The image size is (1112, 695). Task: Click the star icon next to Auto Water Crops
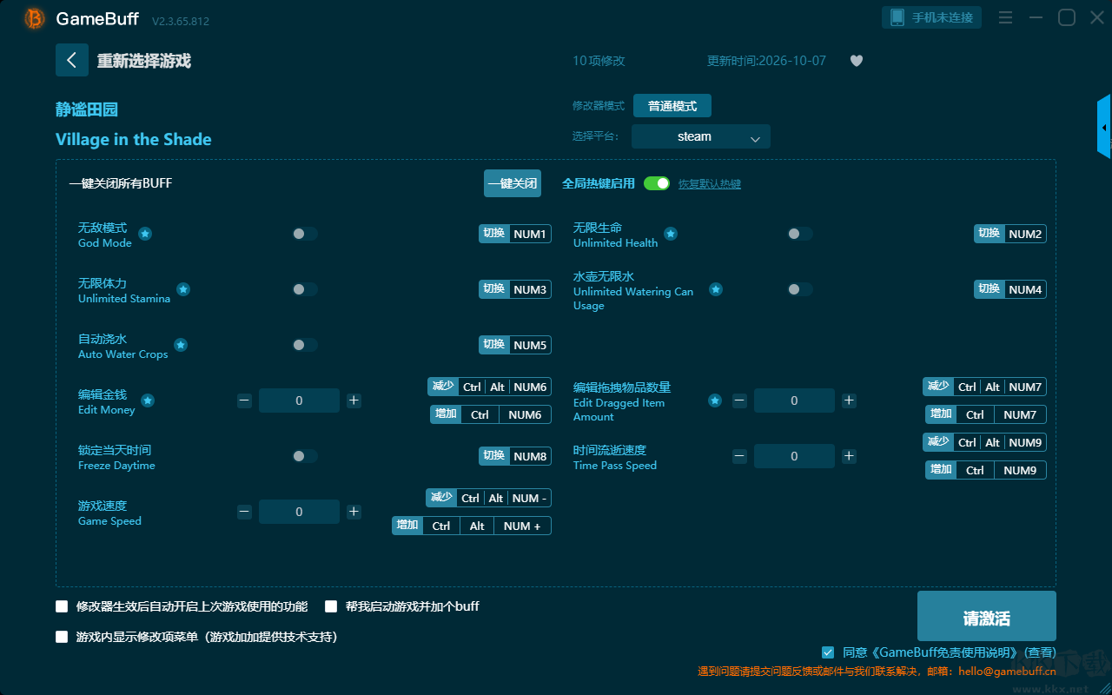tap(181, 345)
